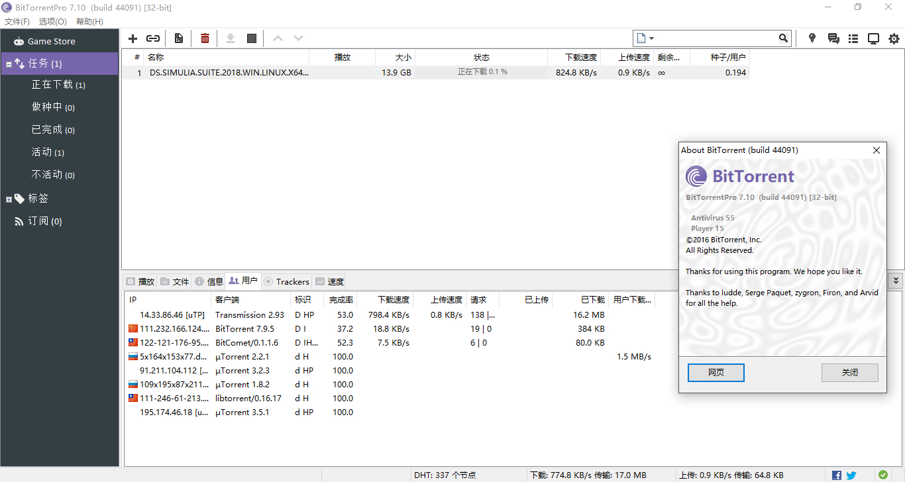The image size is (905, 482).
Task: Open the 选项(O) menu
Action: point(53,21)
